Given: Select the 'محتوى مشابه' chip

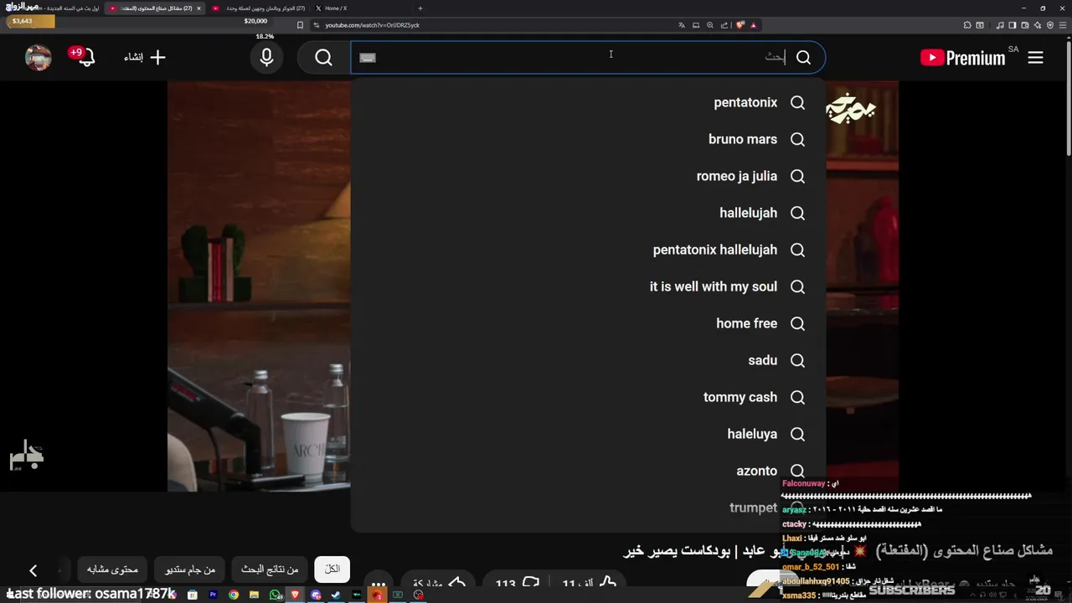Looking at the screenshot, I should pos(112,569).
